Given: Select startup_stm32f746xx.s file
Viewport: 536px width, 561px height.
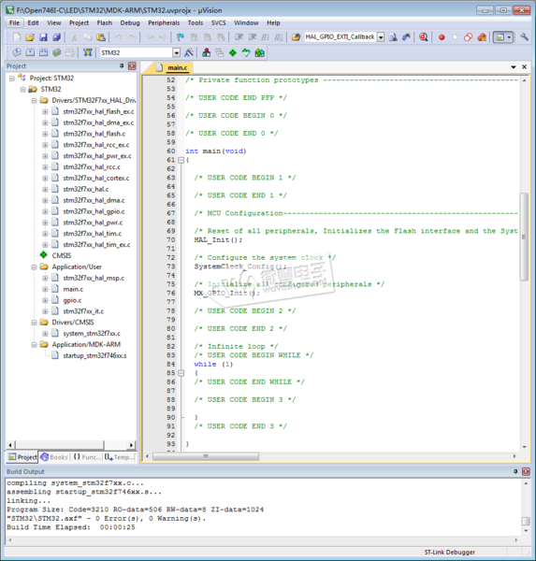Looking at the screenshot, I should 94,355.
